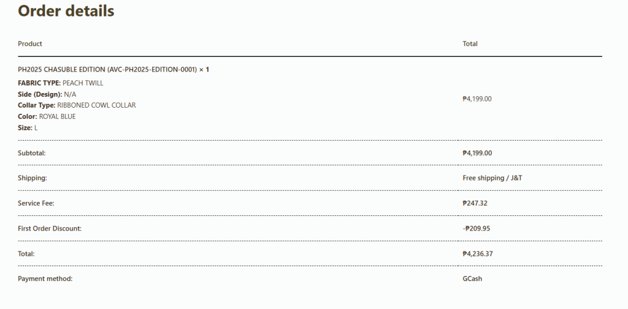Click the Shipping row label
This screenshot has height=309, width=628.
pos(33,178)
